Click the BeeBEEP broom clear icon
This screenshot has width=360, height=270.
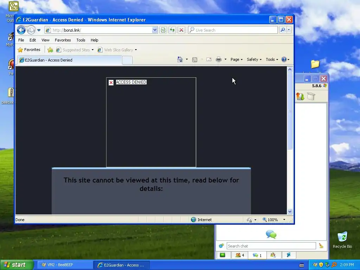point(321,246)
